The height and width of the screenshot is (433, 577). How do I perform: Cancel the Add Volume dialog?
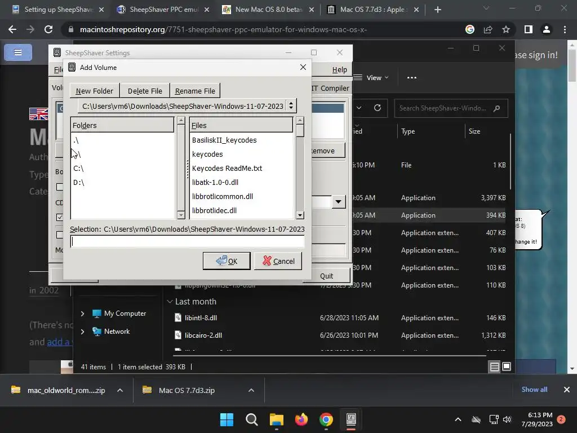click(x=278, y=261)
